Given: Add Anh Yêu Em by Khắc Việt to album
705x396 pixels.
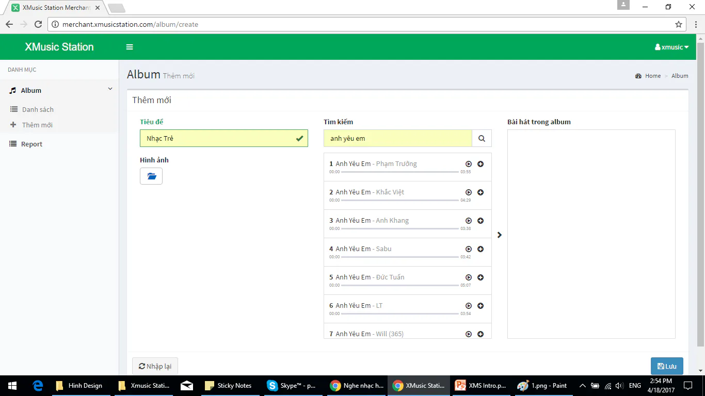Looking at the screenshot, I should [480, 192].
